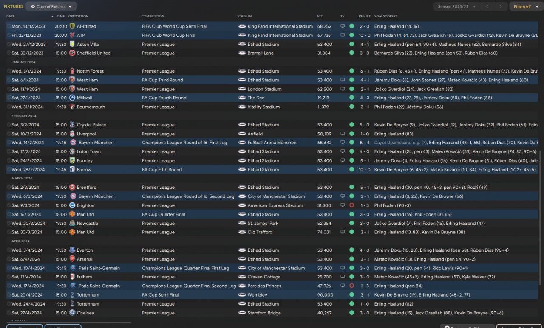Click the Crystal Palace club badge

72,125
